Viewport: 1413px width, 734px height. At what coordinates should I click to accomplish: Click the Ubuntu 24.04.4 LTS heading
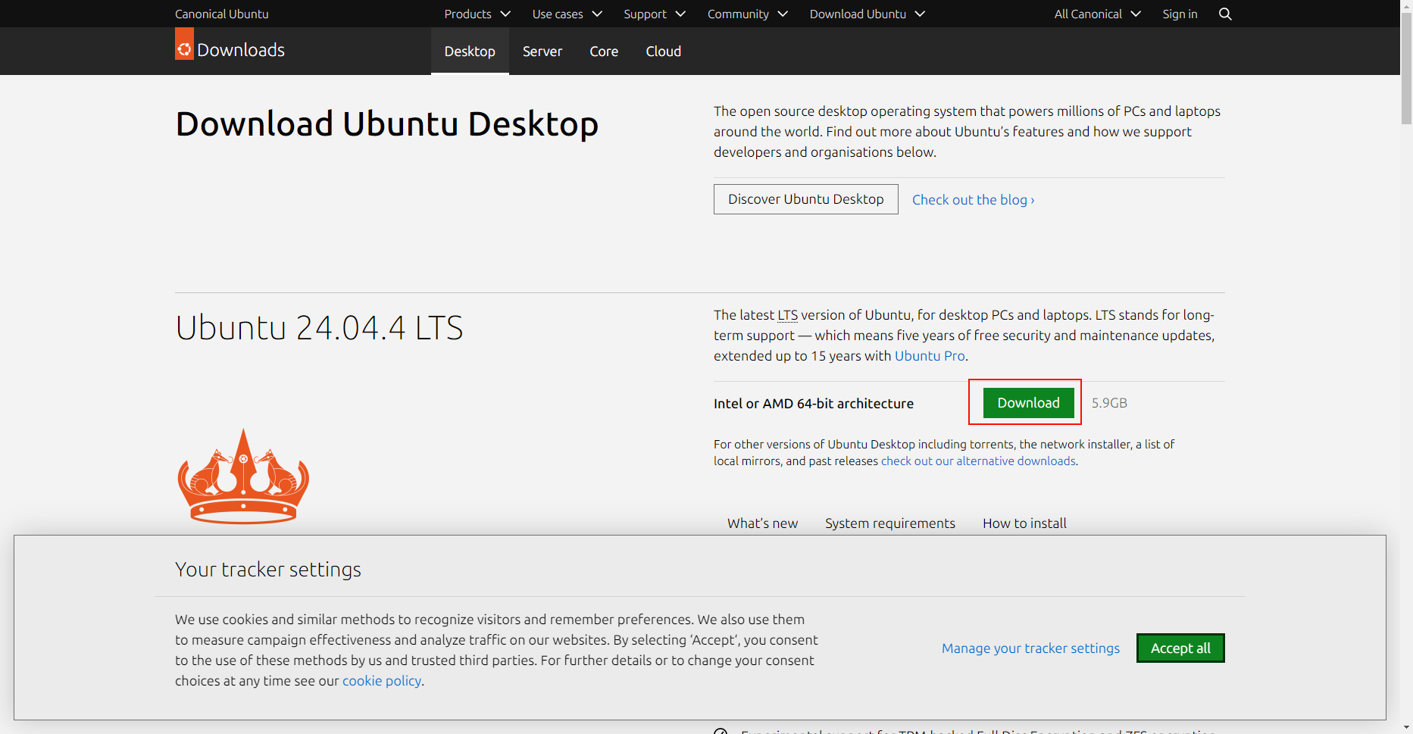click(319, 328)
